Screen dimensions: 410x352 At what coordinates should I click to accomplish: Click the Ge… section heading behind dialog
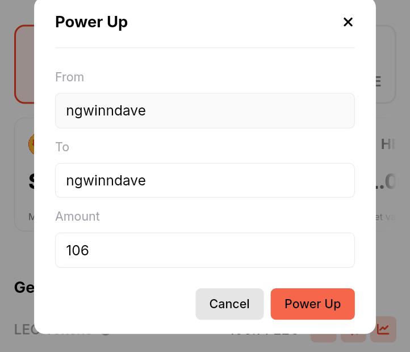pyautogui.click(x=24, y=288)
